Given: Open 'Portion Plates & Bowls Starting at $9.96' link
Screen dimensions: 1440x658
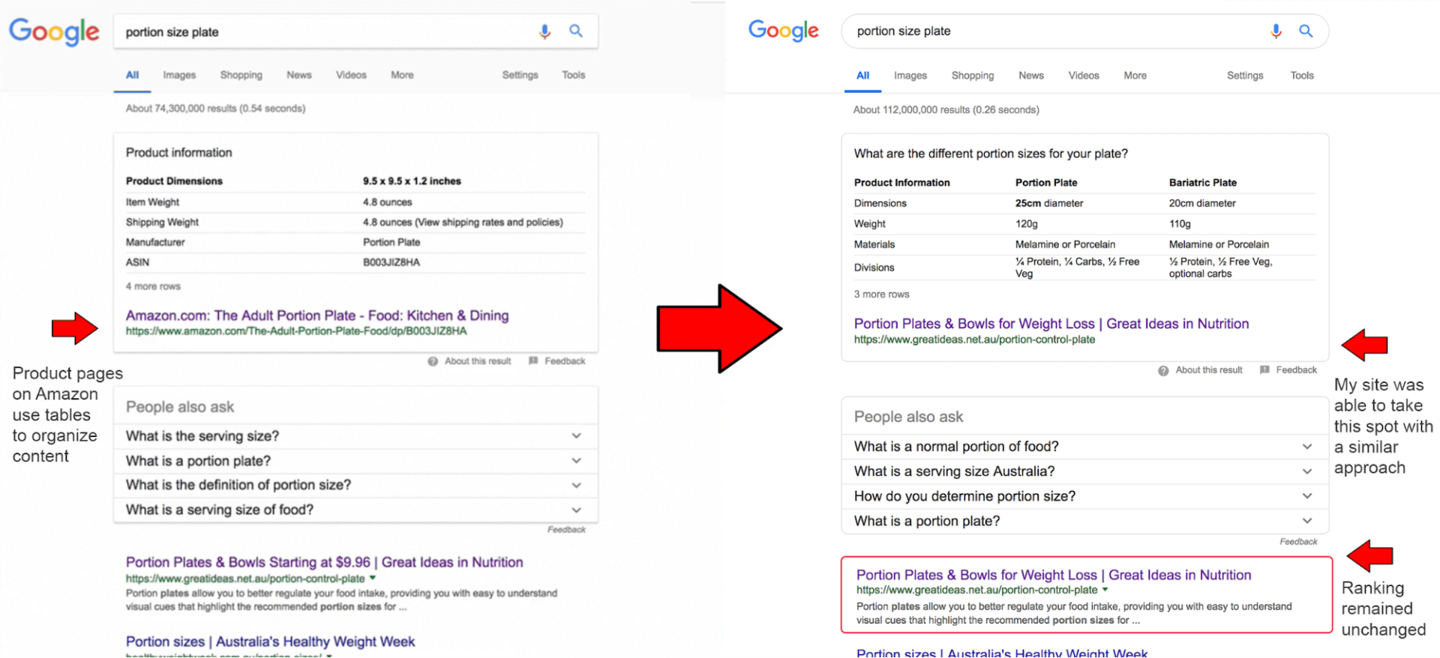Looking at the screenshot, I should [324, 562].
